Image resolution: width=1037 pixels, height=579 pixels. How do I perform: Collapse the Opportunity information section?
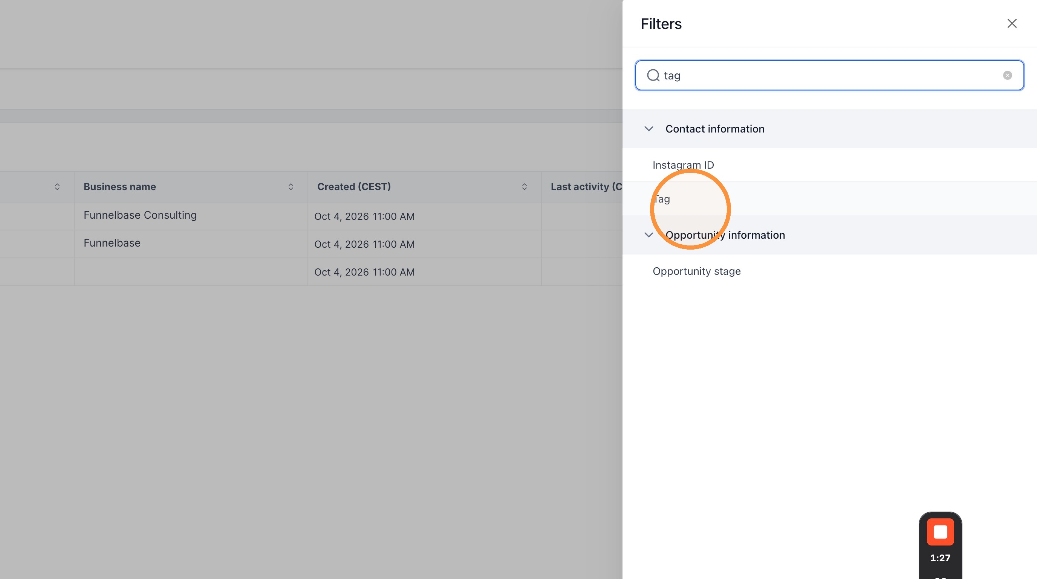tap(649, 235)
